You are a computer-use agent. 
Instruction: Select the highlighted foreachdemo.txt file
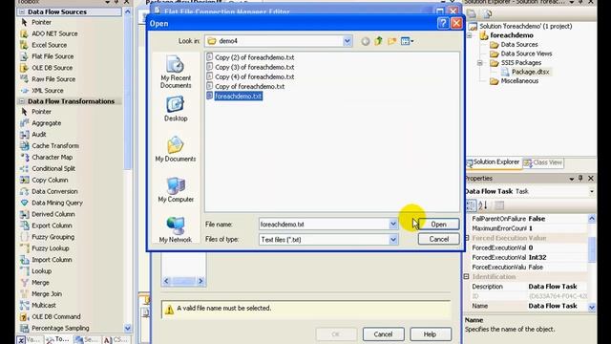[235, 96]
